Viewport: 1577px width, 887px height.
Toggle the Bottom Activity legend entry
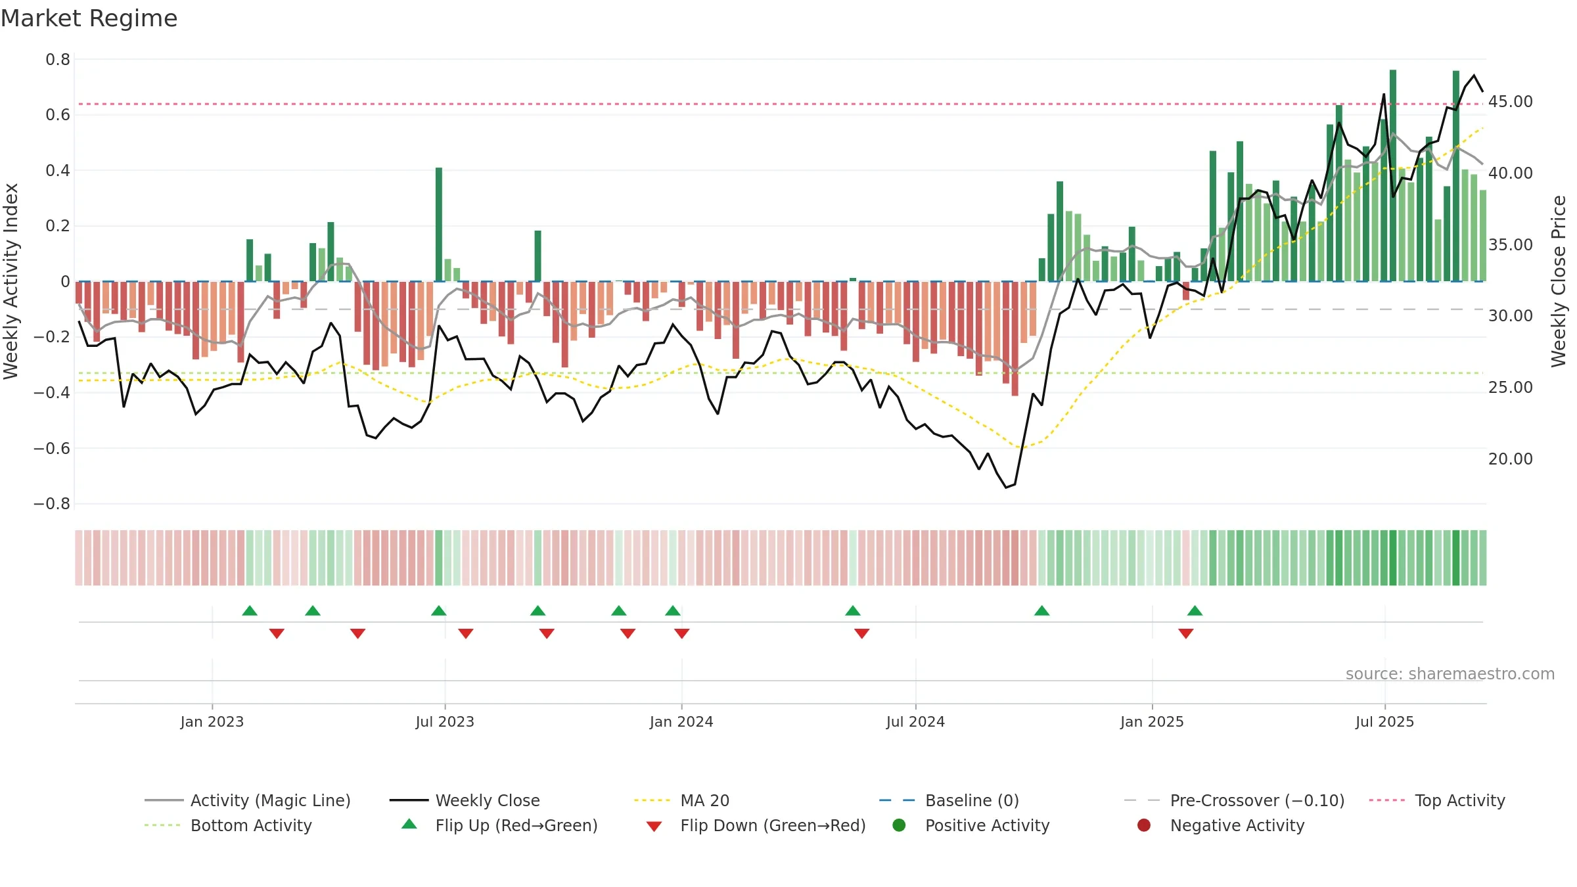(x=228, y=825)
